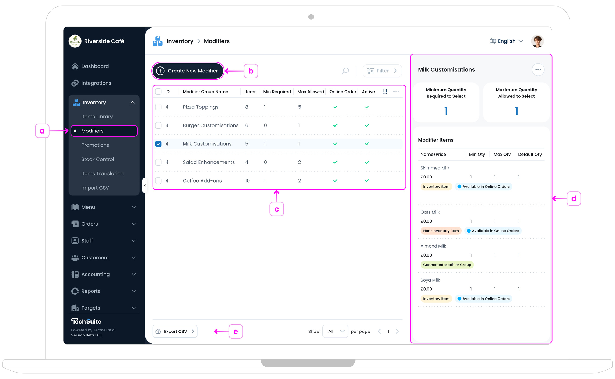This screenshot has height=379, width=615.
Task: Click the search magnifier above the modifier table
Action: [x=345, y=71]
